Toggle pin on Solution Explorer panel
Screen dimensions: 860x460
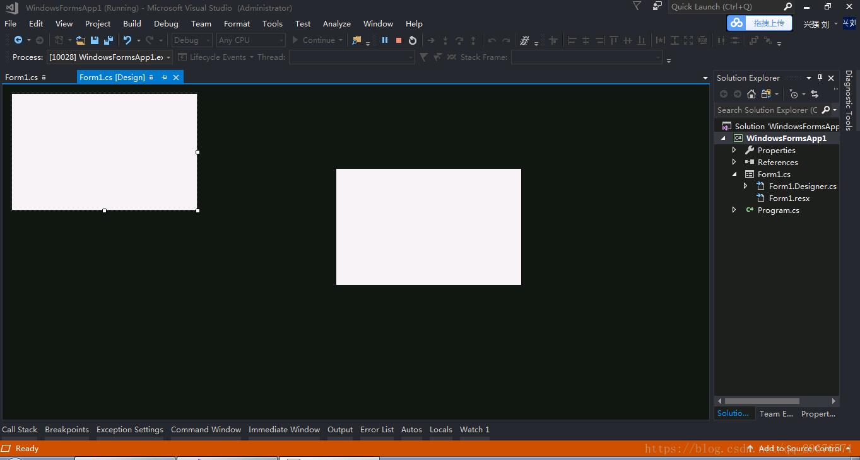pyautogui.click(x=820, y=78)
